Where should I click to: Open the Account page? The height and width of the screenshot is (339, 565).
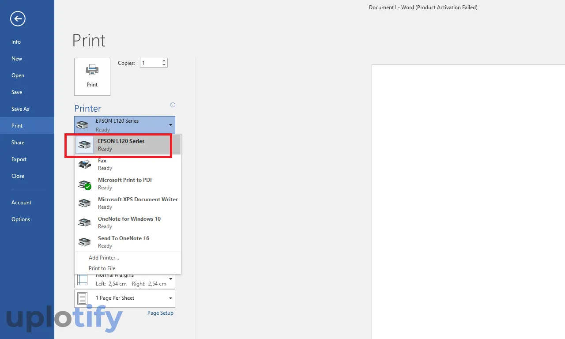pos(27,203)
